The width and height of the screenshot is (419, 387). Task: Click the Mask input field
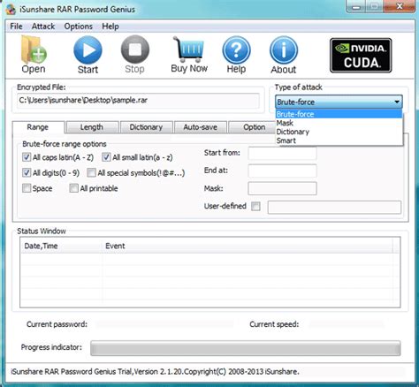pyautogui.click(x=282, y=188)
